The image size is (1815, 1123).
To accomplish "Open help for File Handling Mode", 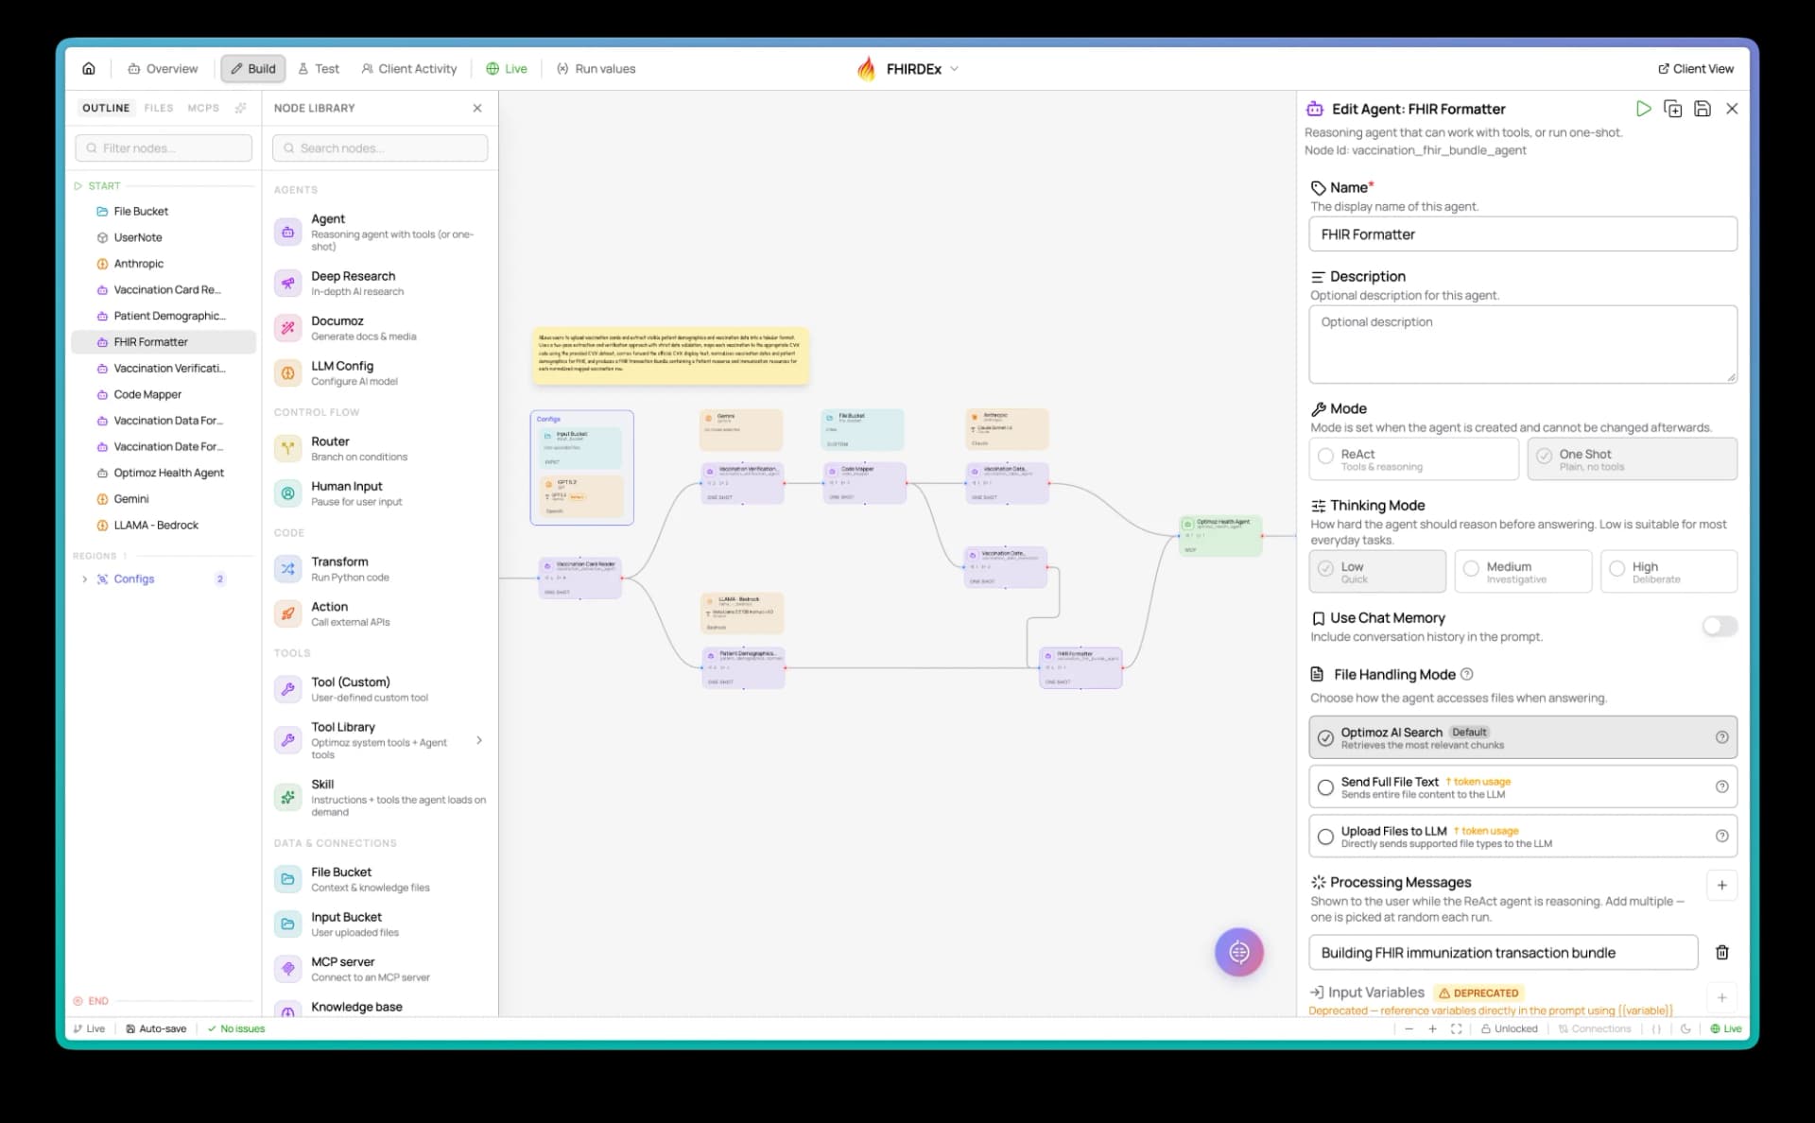I will point(1467,674).
